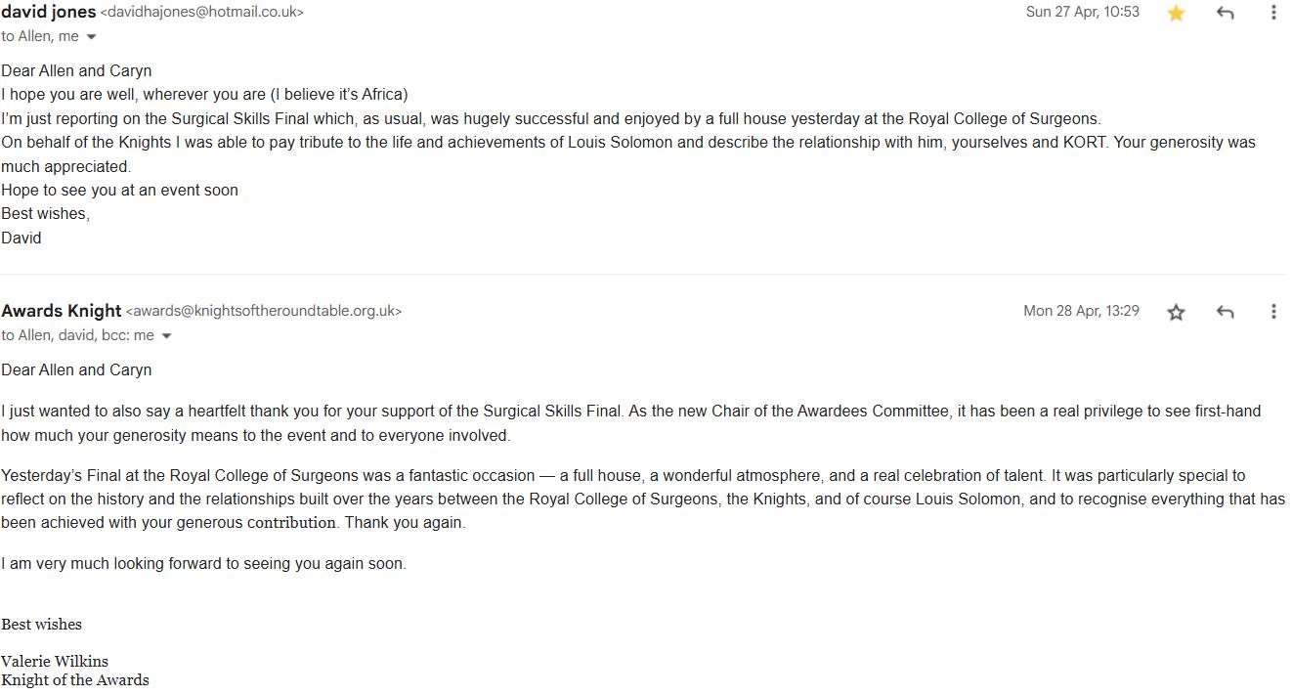Click the Valerie Wilkins signature text

(x=55, y=662)
